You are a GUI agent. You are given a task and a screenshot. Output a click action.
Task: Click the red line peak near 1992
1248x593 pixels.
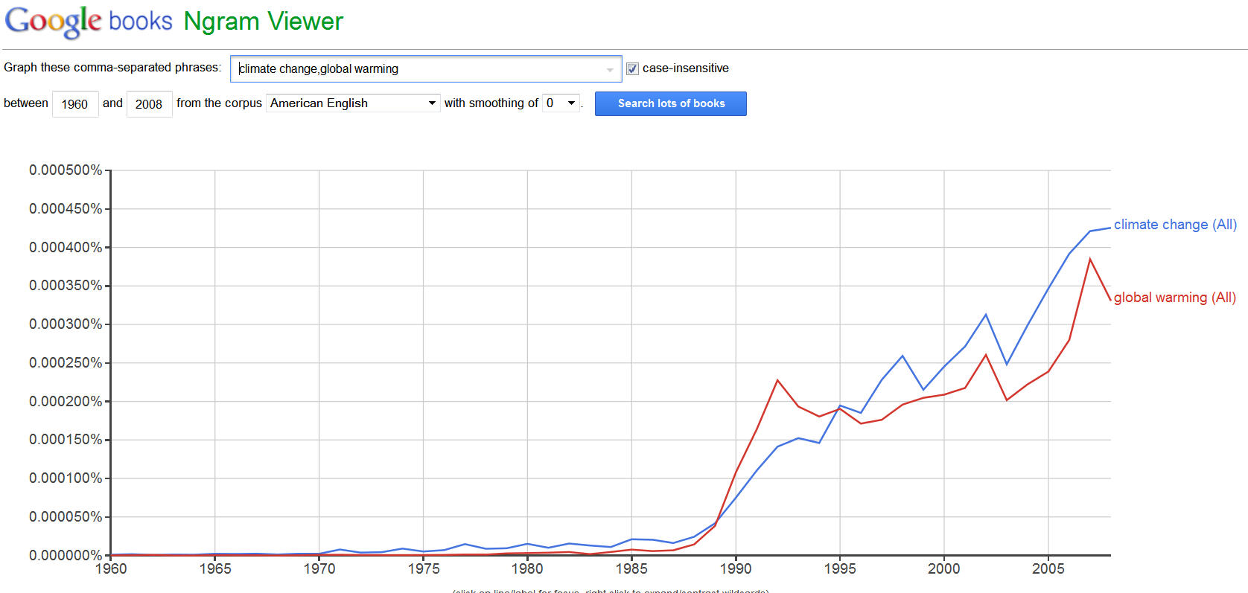click(777, 380)
